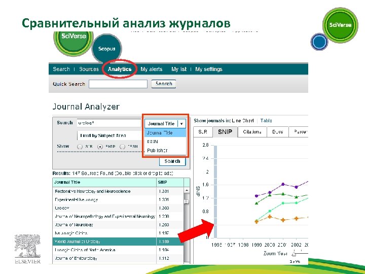Go to My list

click(x=179, y=69)
